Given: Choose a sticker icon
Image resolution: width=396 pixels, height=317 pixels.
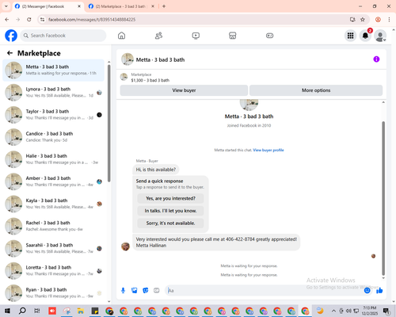Looking at the screenshot, I should click(x=146, y=291).
